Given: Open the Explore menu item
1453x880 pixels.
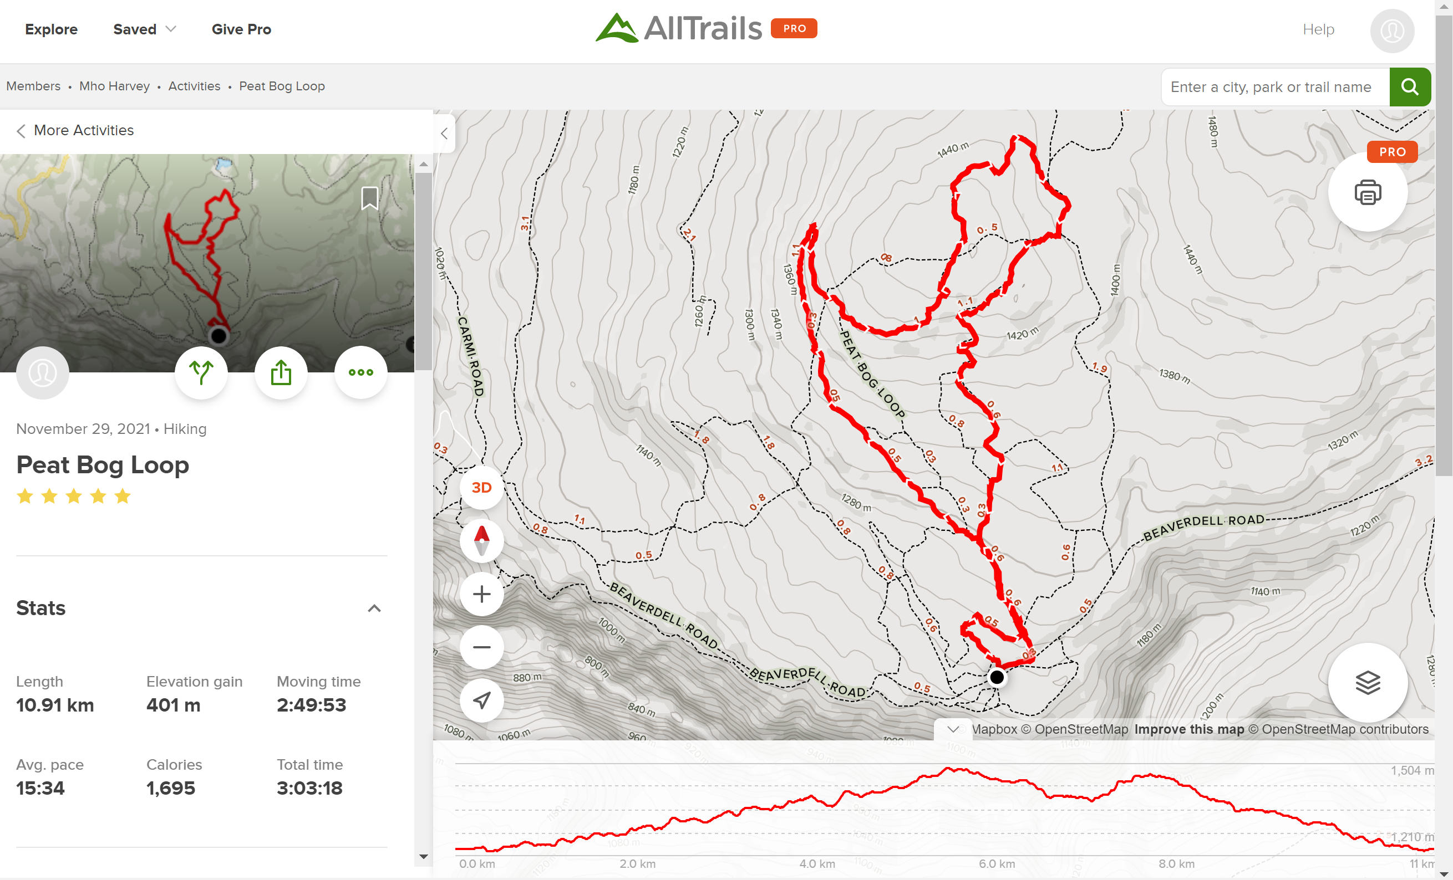Looking at the screenshot, I should point(52,29).
